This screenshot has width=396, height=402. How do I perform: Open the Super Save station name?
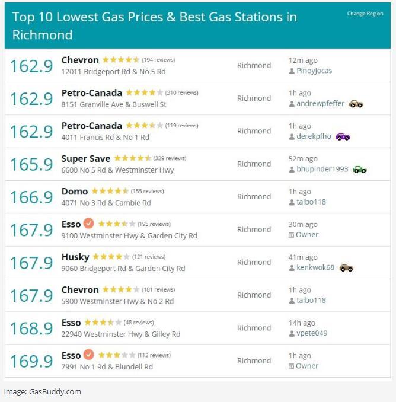point(85,158)
